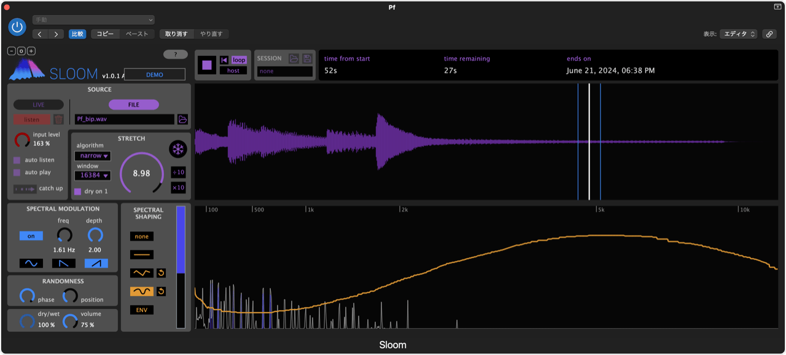
Task: Toggle the dry on 1 checkbox
Action: point(78,191)
